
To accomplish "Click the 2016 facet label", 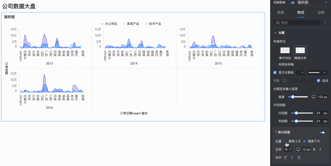I will (x=49, y=108).
